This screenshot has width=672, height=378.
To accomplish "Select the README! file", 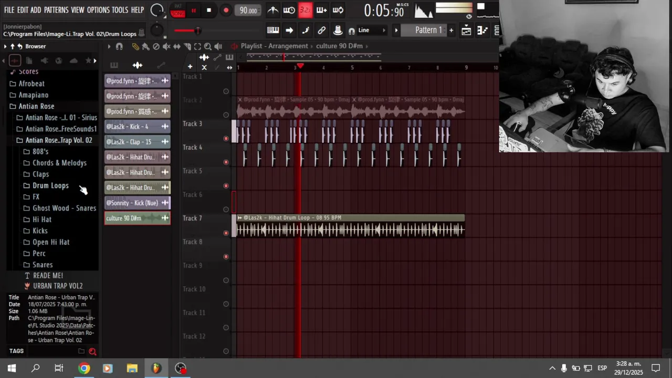I will [x=48, y=276].
